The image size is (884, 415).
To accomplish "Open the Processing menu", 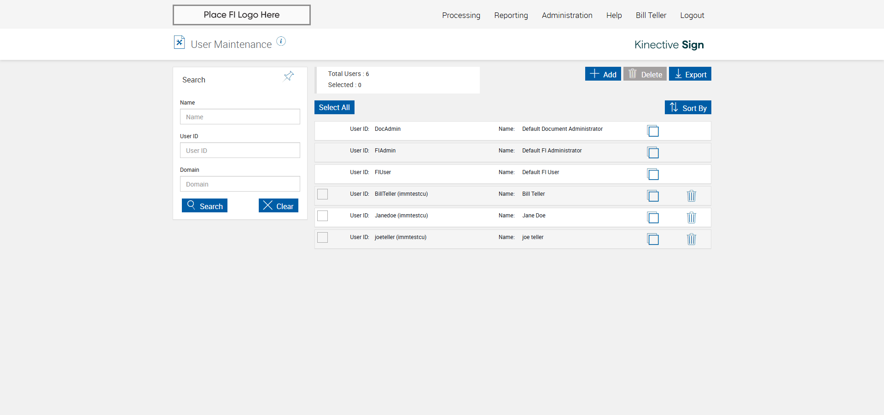I will [461, 15].
